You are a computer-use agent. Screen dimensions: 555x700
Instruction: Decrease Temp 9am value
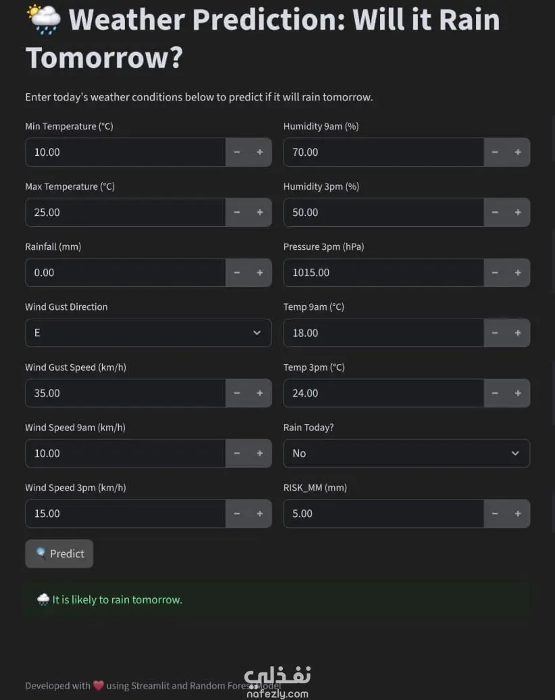pos(495,333)
